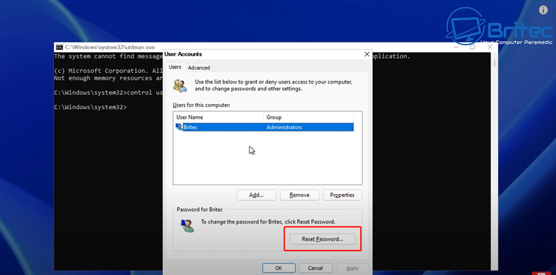Cancel the User Accounts dialog
Image resolution: width=556 pixels, height=275 pixels.
(315, 268)
